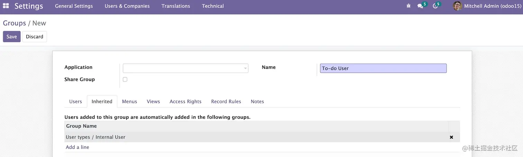Open activities clock icon with badge
523x157 pixels.
coord(437,6)
